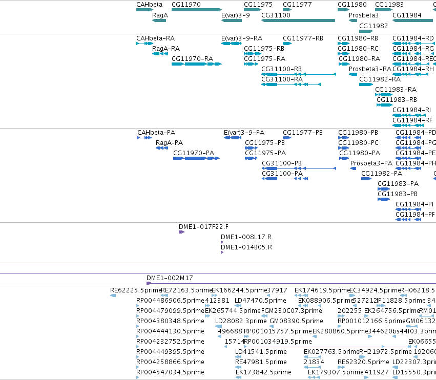Screen dimensions: 436x380
Task: Select protein CG11975-PB
Action: click(x=265, y=143)
